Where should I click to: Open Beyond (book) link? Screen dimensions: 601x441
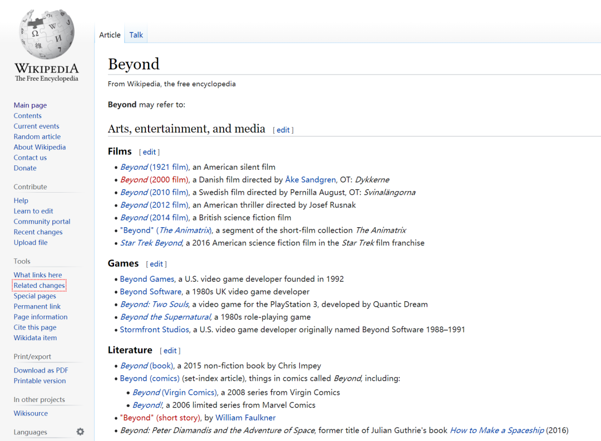click(147, 366)
